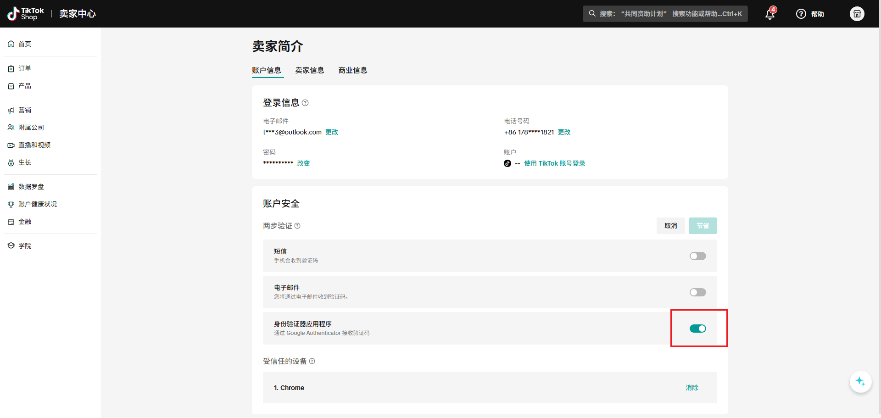Click the 取消 button

tap(670, 226)
